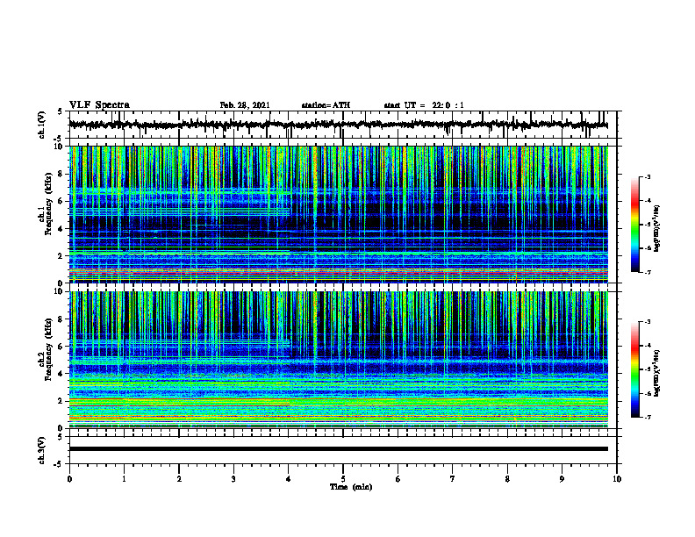Click the "Time (min)" x-axis label
Image resolution: width=695 pixels, height=537 pixels.
(351, 487)
